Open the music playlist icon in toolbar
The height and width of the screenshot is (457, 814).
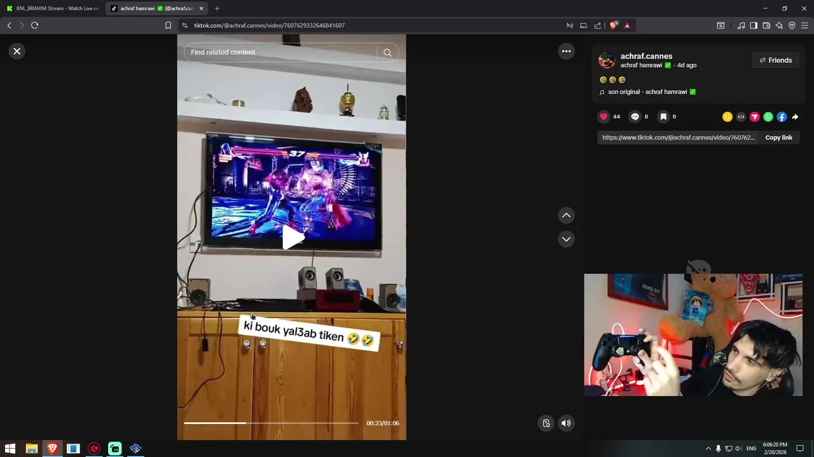pyautogui.click(x=741, y=25)
